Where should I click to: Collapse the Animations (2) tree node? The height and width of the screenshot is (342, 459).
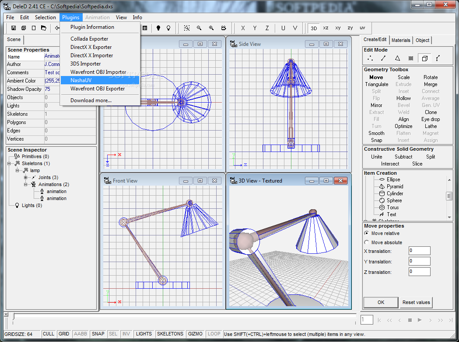[25, 184]
